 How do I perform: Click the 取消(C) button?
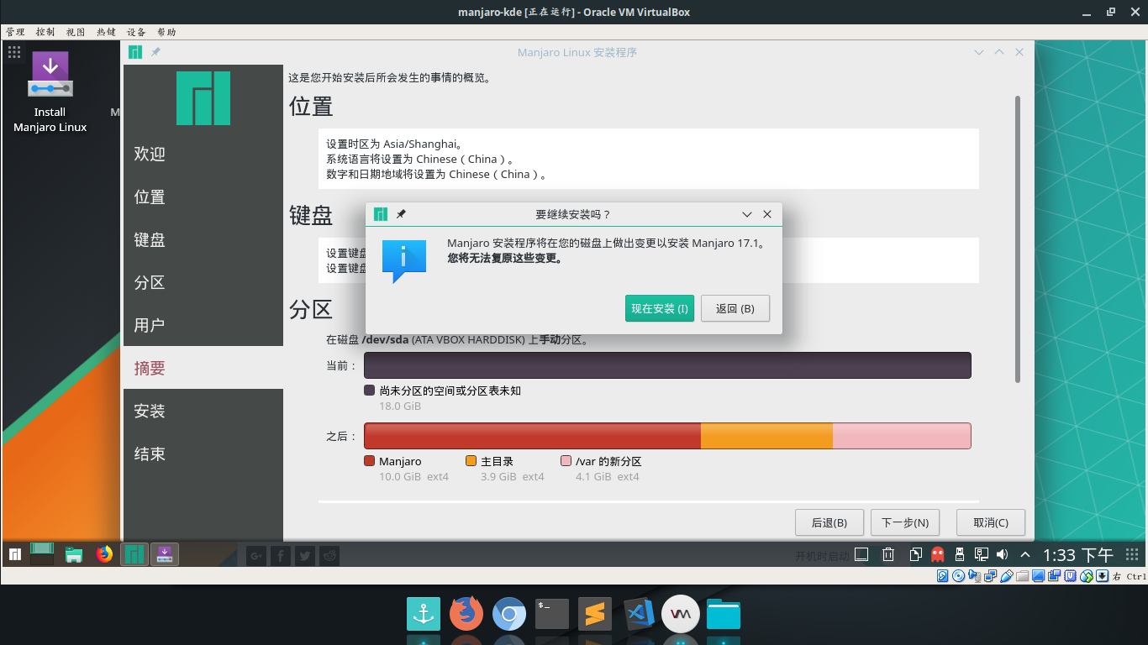(991, 522)
